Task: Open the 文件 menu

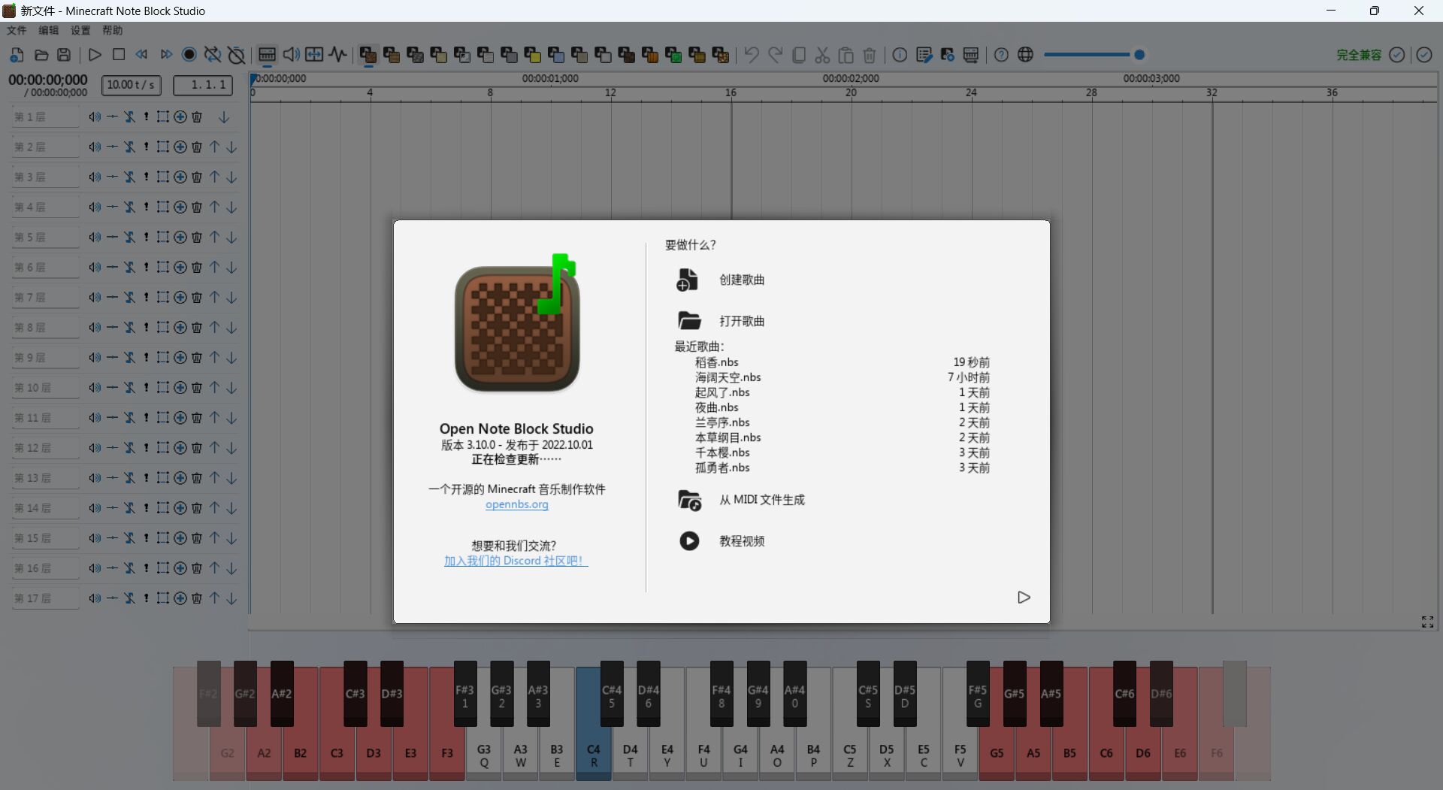Action: click(17, 30)
